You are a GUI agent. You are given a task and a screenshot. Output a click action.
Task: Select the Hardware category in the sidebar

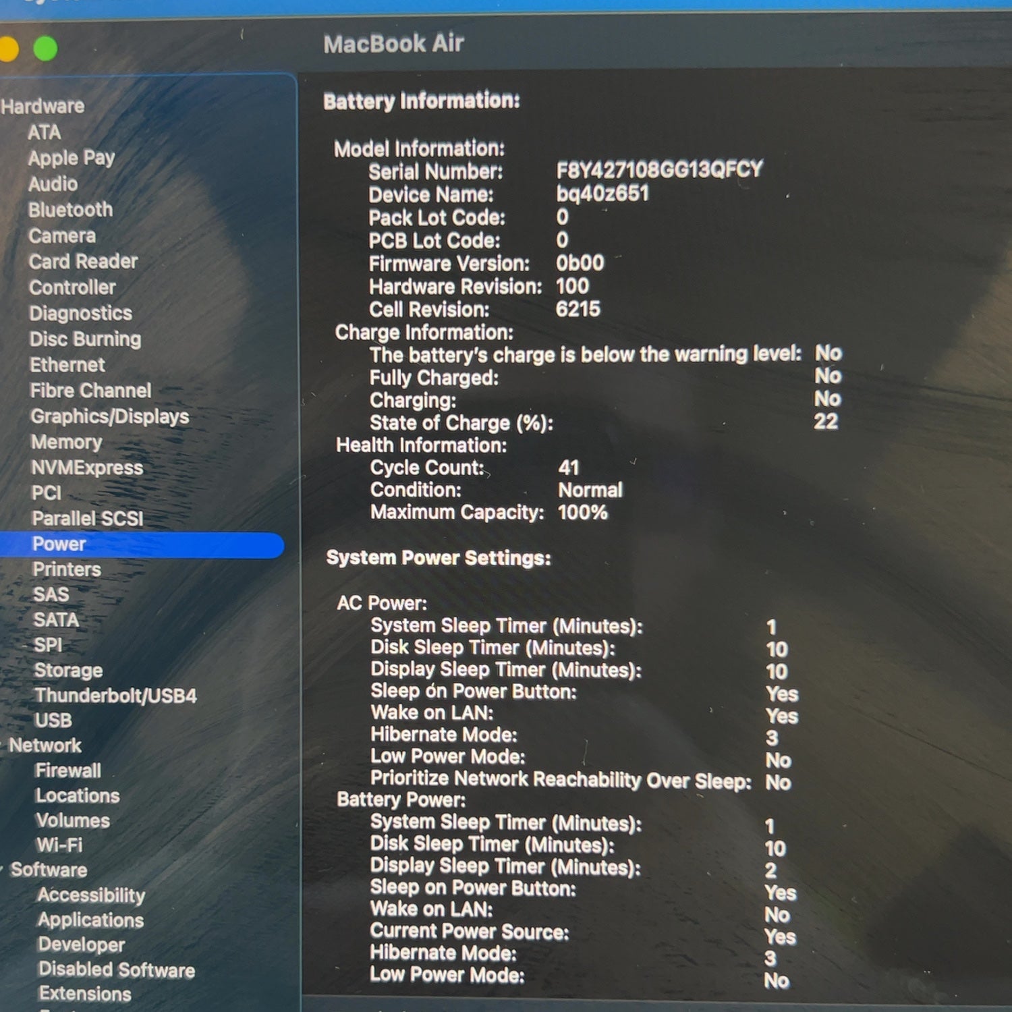(43, 106)
